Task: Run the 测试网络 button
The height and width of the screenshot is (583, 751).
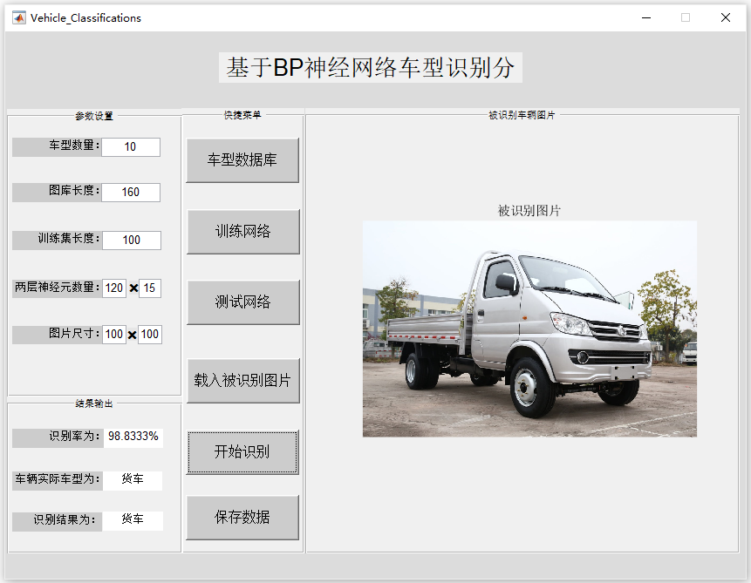Action: (x=242, y=302)
